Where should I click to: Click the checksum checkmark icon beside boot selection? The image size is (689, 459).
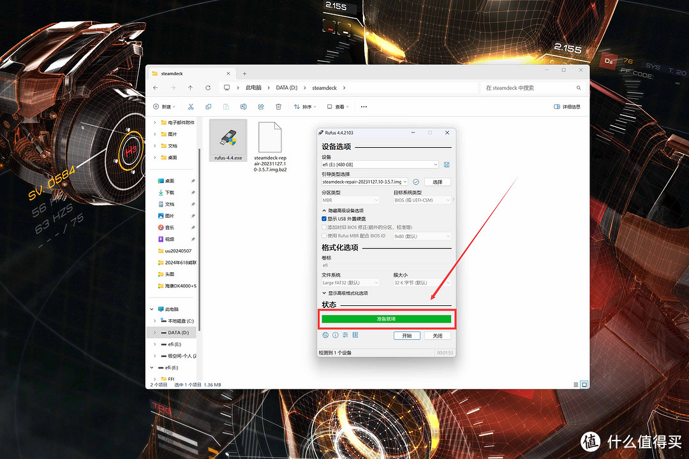point(416,182)
